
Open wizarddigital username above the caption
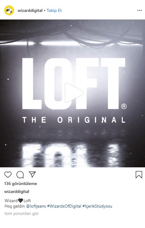click(17, 192)
